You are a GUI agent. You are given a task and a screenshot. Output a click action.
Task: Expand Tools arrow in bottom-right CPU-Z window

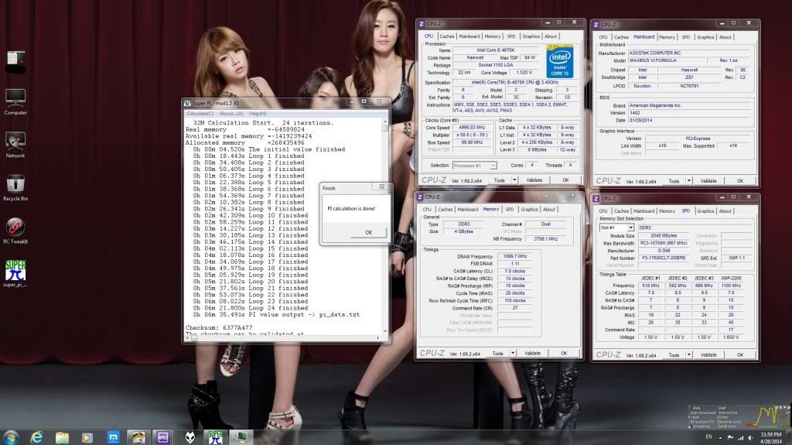(x=688, y=355)
